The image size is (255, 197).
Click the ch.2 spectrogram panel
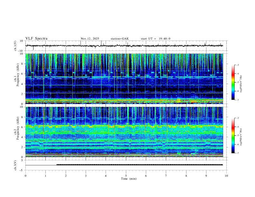point(124,132)
